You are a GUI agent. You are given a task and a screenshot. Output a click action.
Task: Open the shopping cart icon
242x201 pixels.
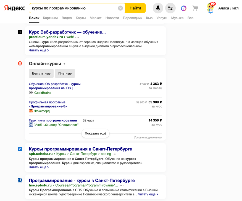(x=195, y=8)
